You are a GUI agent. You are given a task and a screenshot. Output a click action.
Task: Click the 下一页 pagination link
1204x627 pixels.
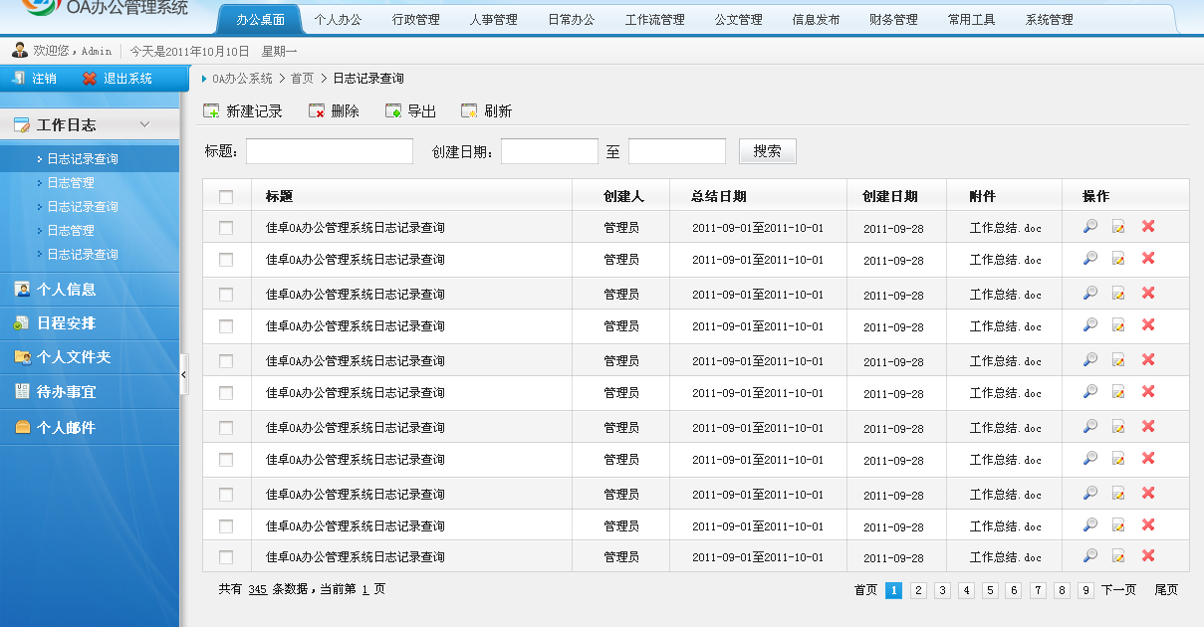point(1118,590)
